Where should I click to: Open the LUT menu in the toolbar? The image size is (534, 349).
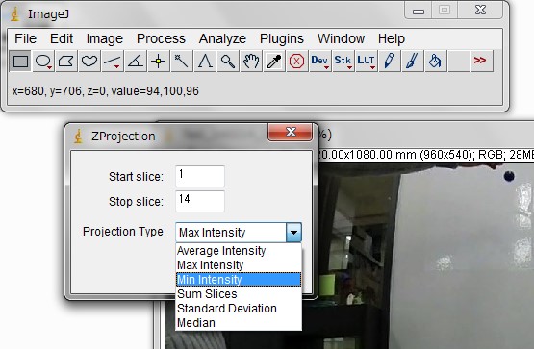[x=367, y=62]
